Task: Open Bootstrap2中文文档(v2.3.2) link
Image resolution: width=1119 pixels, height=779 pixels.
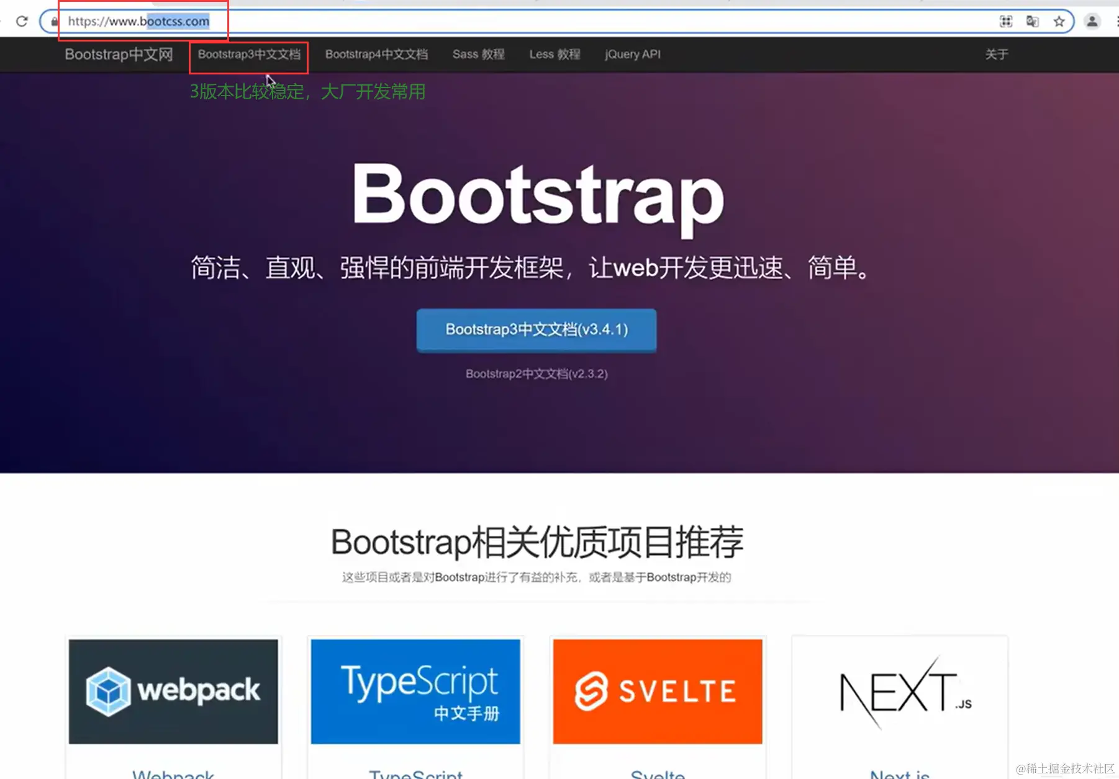Action: (537, 374)
